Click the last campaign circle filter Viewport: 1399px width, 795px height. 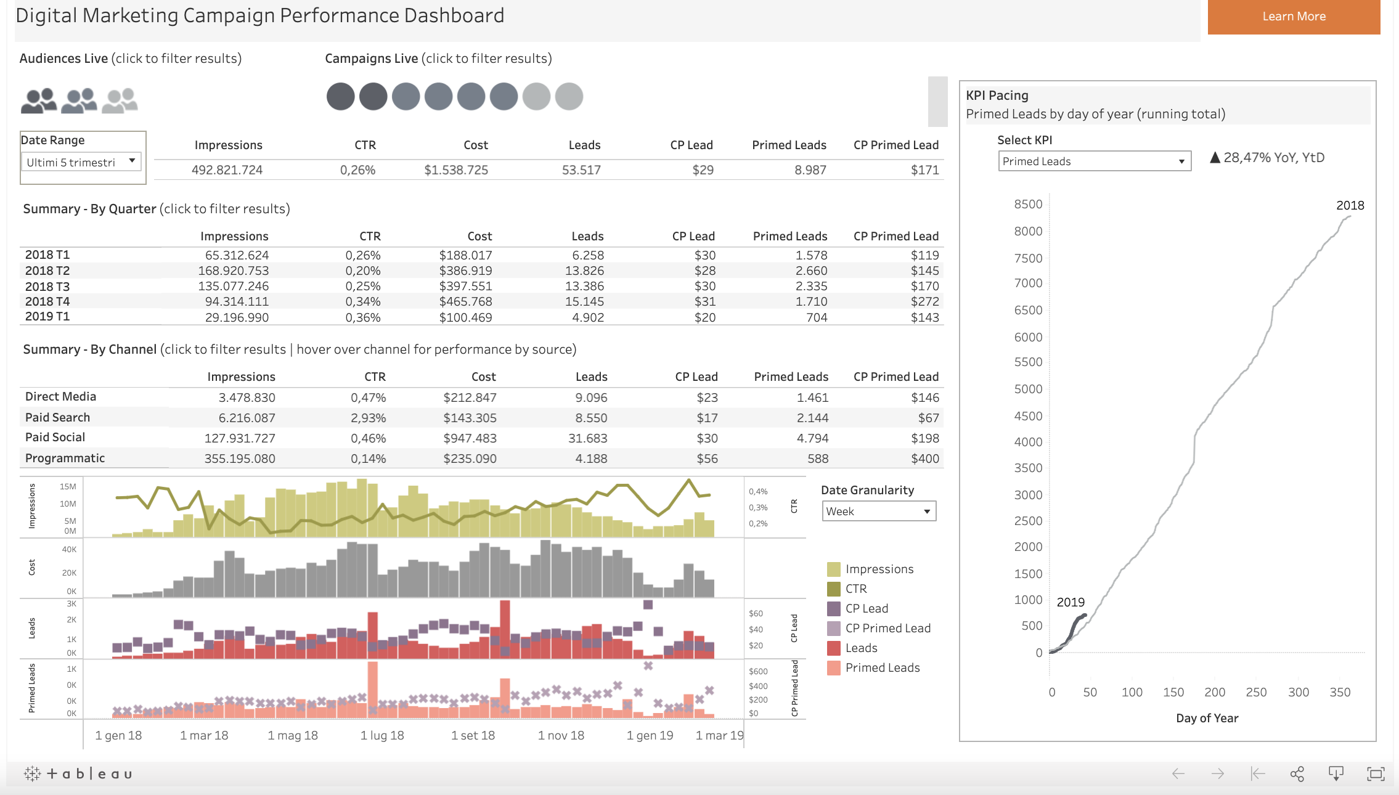coord(568,97)
